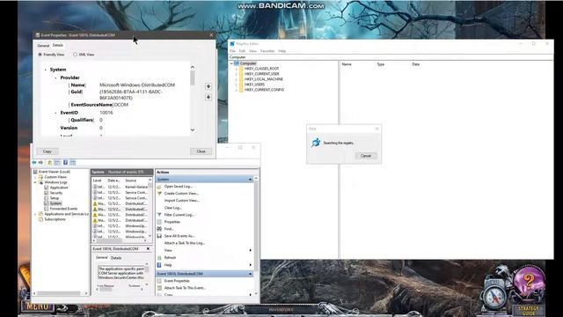
Task: Click the HKEY_CLASSES_ROOT folder icon
Action: (x=241, y=69)
